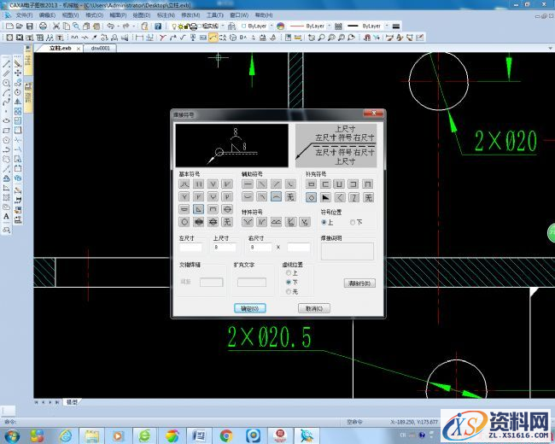Click the Cut scissors icon in top toolbar

tap(55, 26)
